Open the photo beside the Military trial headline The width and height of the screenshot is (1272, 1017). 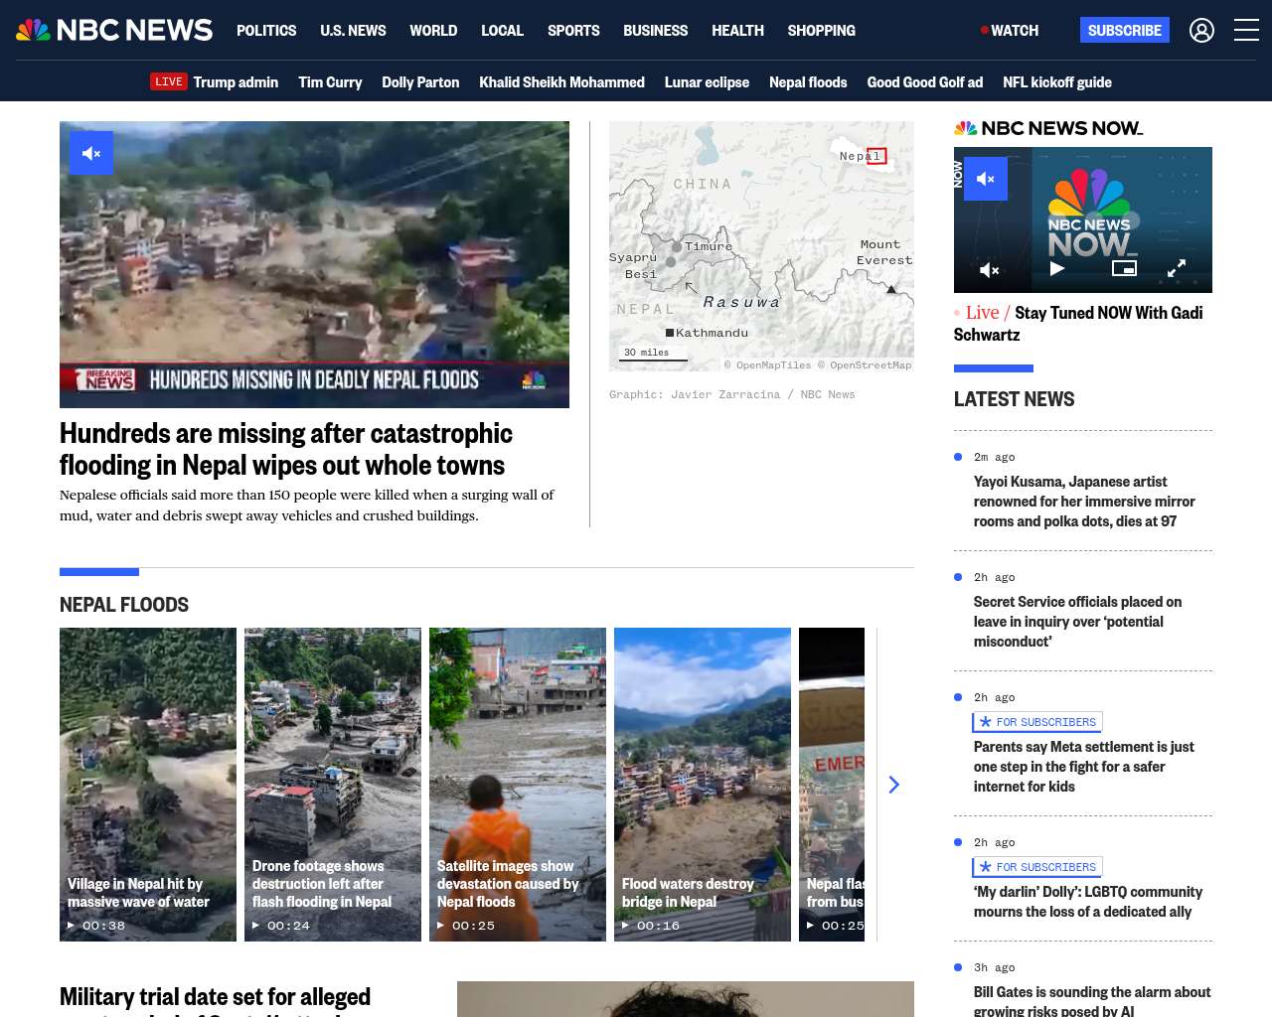[x=686, y=999]
